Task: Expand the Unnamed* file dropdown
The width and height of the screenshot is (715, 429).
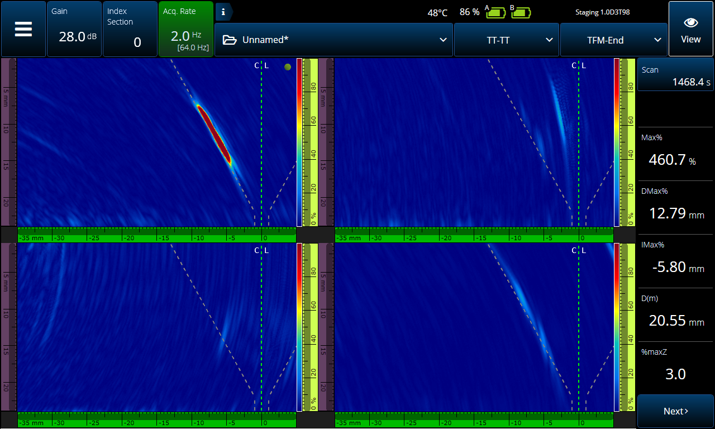Action: tap(443, 40)
